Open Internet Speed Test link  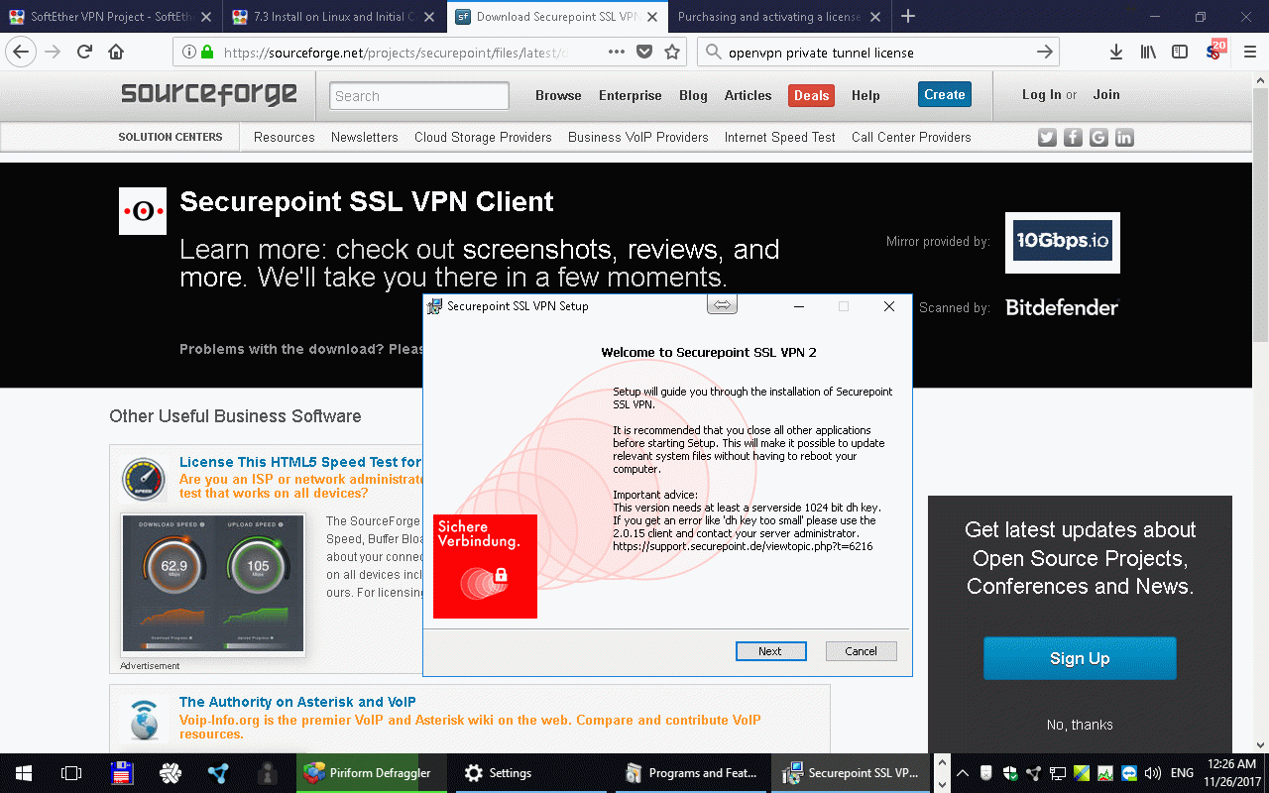(x=780, y=138)
